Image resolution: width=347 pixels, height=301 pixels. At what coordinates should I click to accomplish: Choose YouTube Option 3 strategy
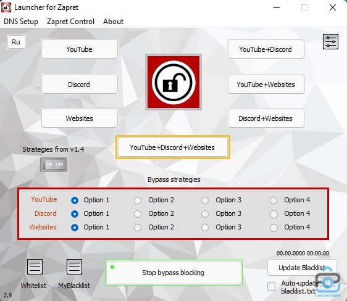point(205,200)
